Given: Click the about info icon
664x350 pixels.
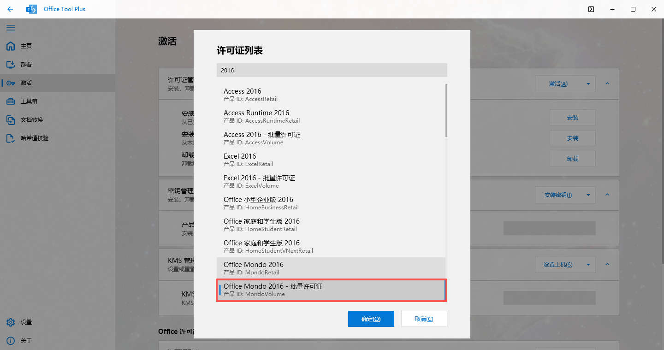Looking at the screenshot, I should pyautogui.click(x=11, y=341).
